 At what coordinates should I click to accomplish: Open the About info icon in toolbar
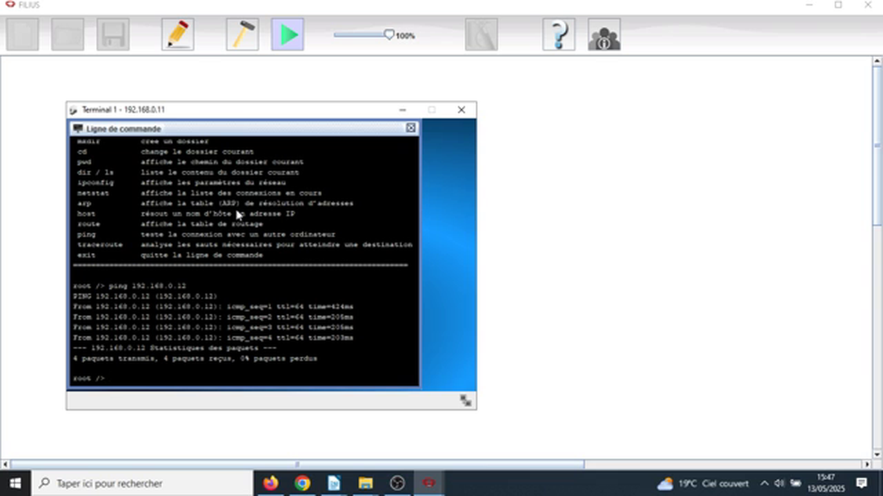[604, 34]
